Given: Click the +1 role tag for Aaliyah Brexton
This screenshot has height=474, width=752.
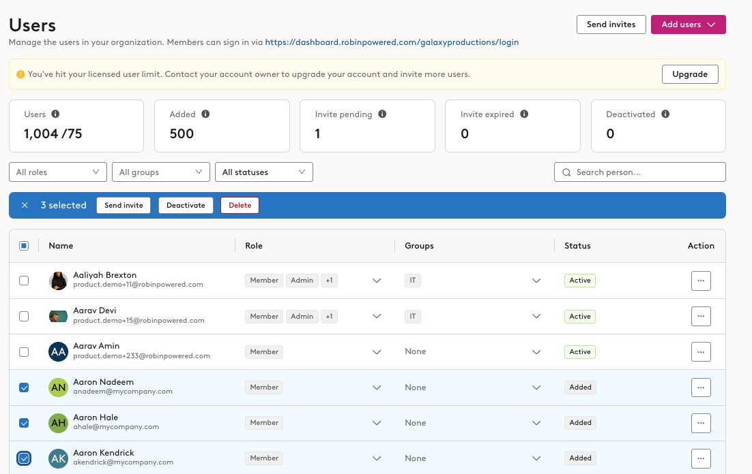Looking at the screenshot, I should pos(329,281).
